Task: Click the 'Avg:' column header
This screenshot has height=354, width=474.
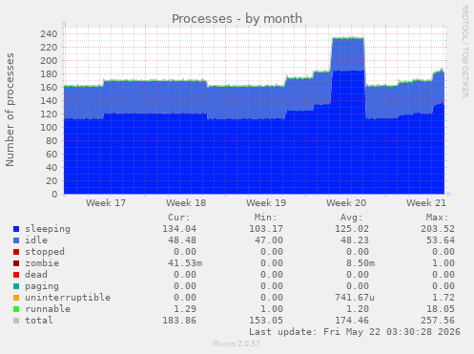Action: click(351, 218)
